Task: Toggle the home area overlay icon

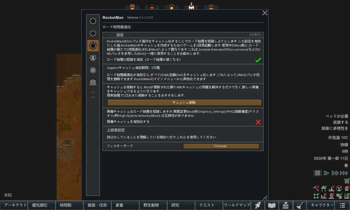Action: (324, 188)
